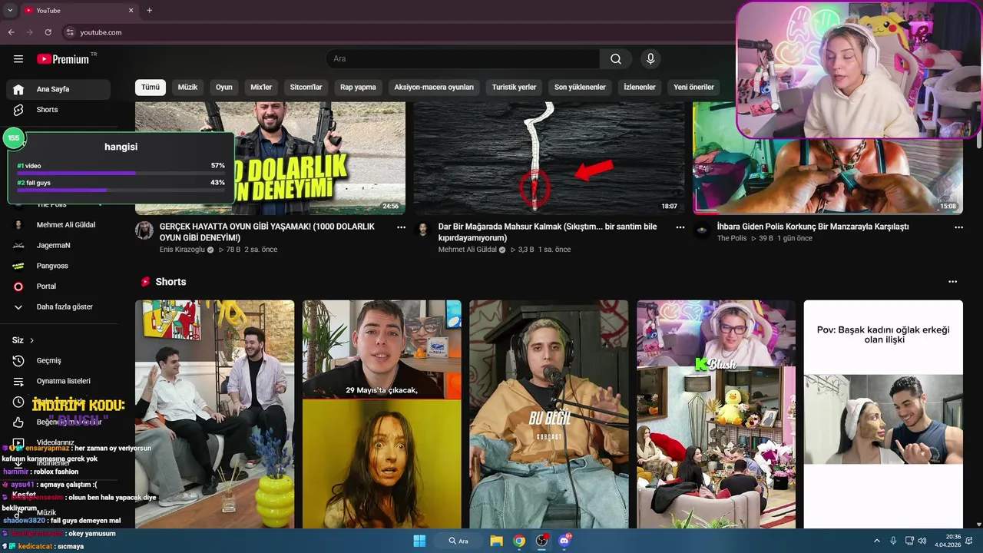Click the YouTube Premium logo
The height and width of the screenshot is (553, 983).
coord(63,59)
